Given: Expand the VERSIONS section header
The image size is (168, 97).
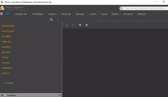Looking at the screenshot, I should [x=7, y=68].
